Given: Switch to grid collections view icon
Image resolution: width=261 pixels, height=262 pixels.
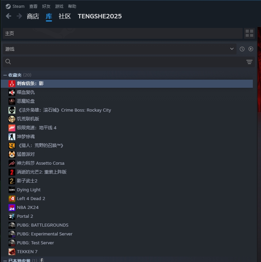Looking at the screenshot, I should click(249, 33).
